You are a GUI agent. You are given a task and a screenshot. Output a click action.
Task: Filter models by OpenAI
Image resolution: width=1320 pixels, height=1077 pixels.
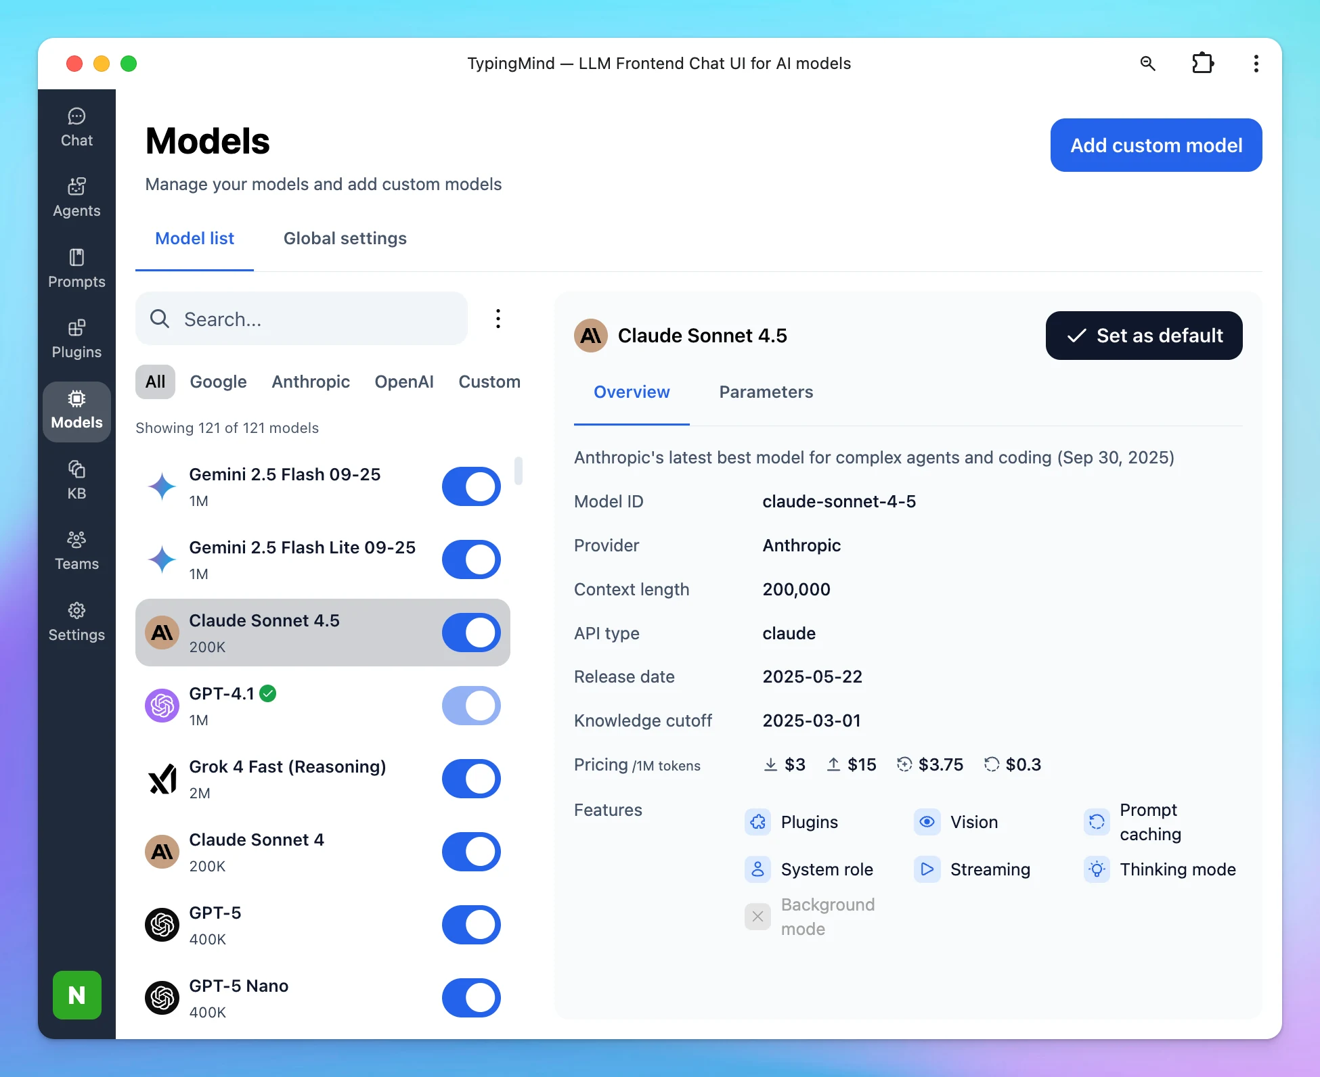[404, 382]
